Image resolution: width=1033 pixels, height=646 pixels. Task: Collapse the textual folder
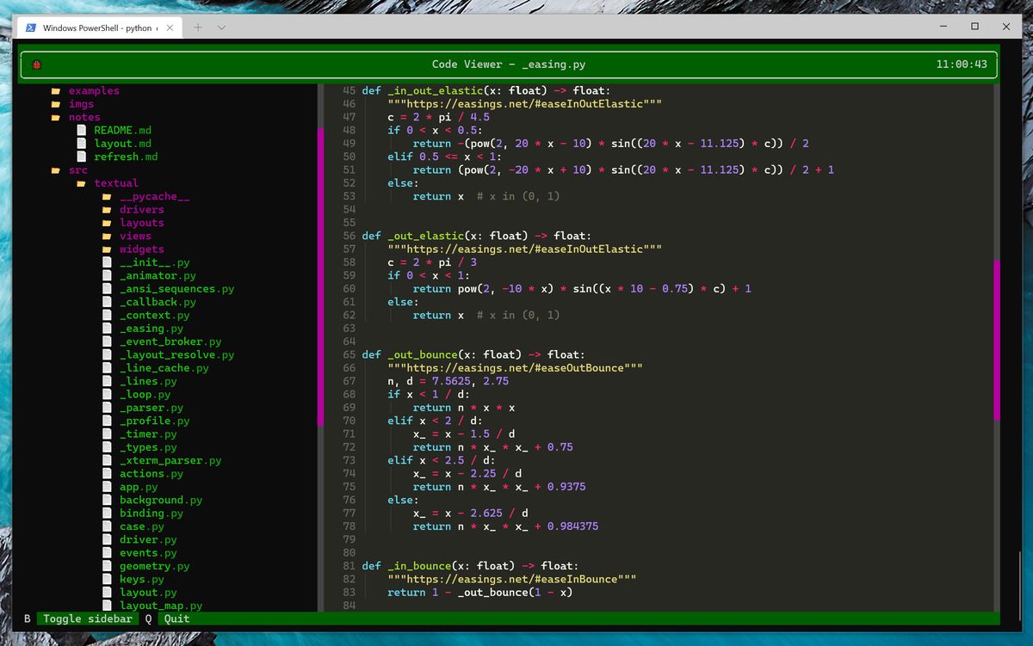coord(116,183)
